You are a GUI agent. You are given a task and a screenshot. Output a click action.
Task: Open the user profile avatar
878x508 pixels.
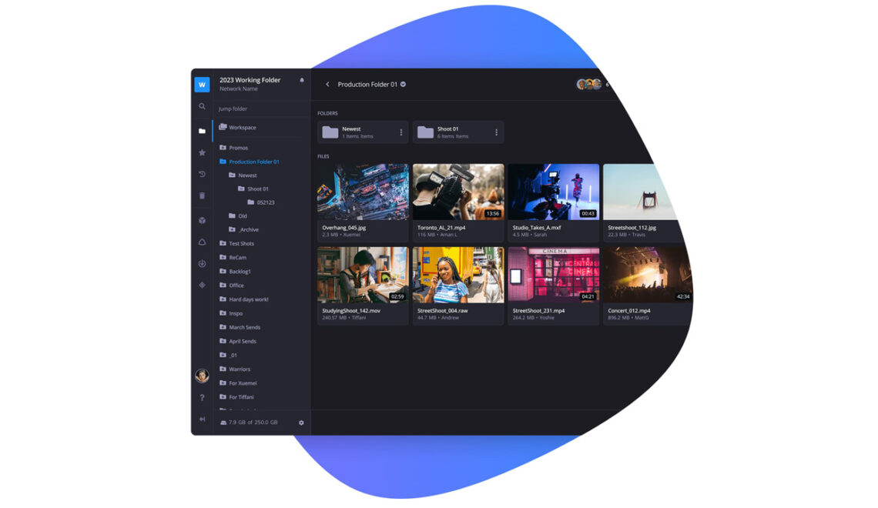tap(202, 376)
